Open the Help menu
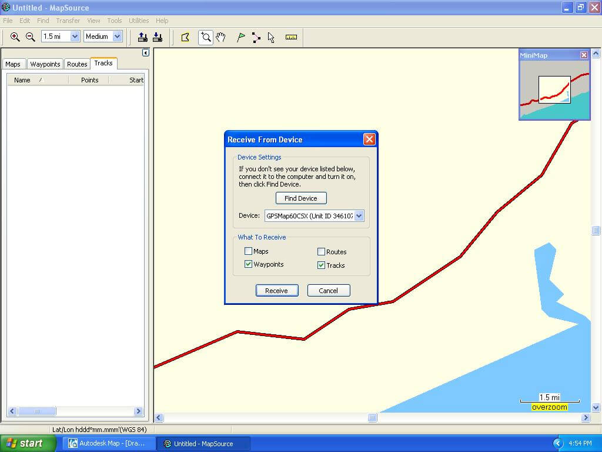602x452 pixels. pos(162,21)
